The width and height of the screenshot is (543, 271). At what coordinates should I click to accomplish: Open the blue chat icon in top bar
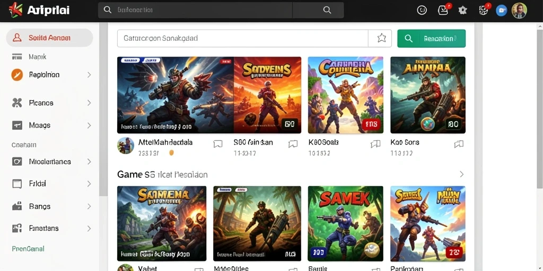tap(501, 11)
